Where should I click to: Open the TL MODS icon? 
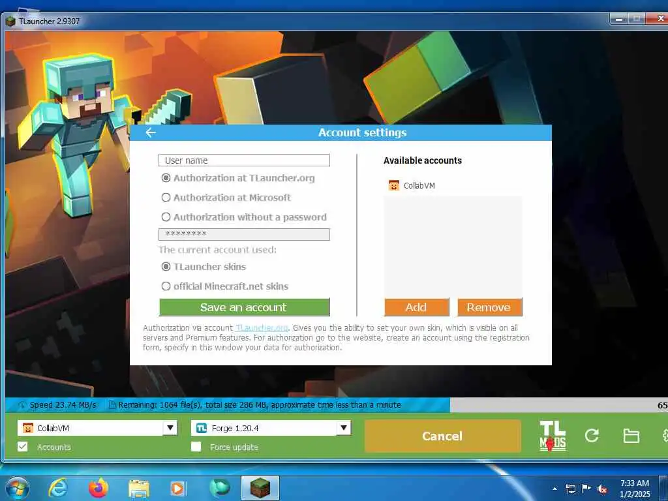tap(553, 436)
